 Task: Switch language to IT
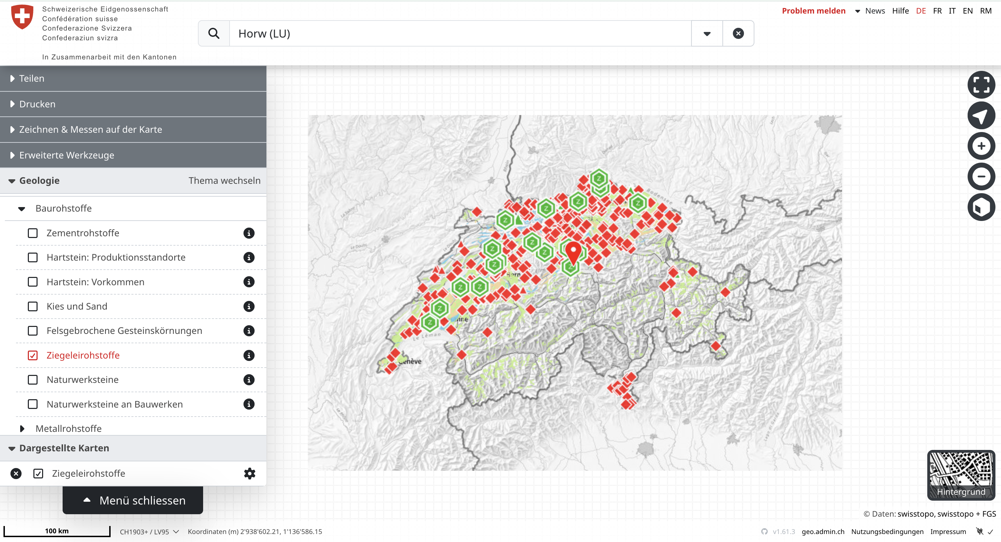(x=952, y=11)
